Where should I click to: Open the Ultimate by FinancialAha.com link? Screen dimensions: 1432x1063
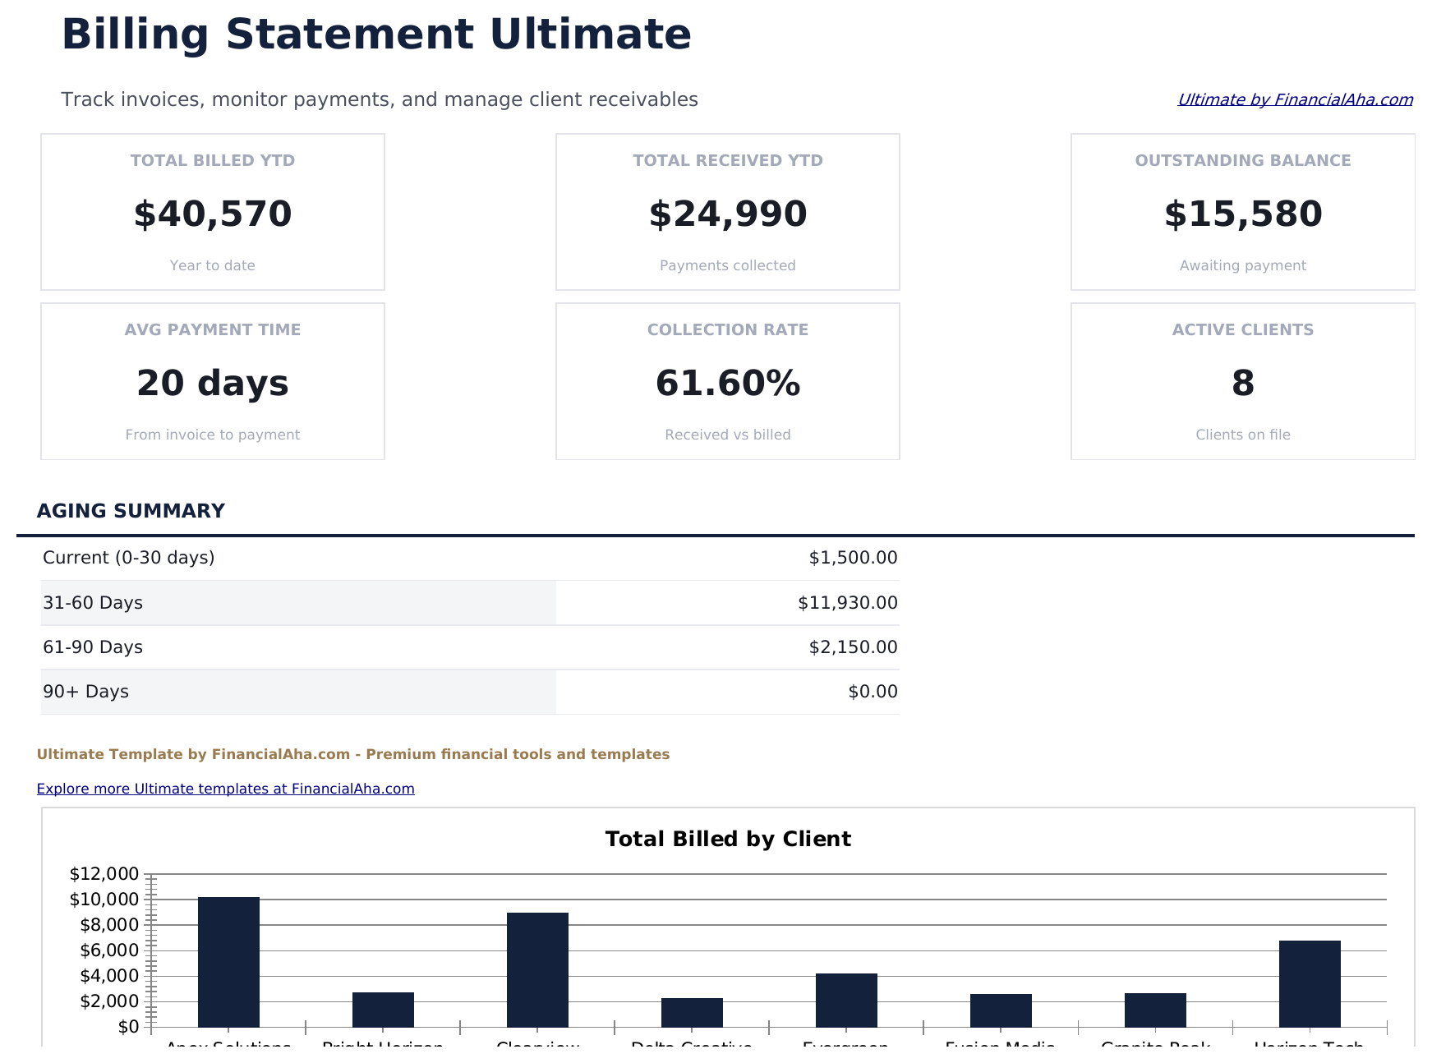point(1295,99)
